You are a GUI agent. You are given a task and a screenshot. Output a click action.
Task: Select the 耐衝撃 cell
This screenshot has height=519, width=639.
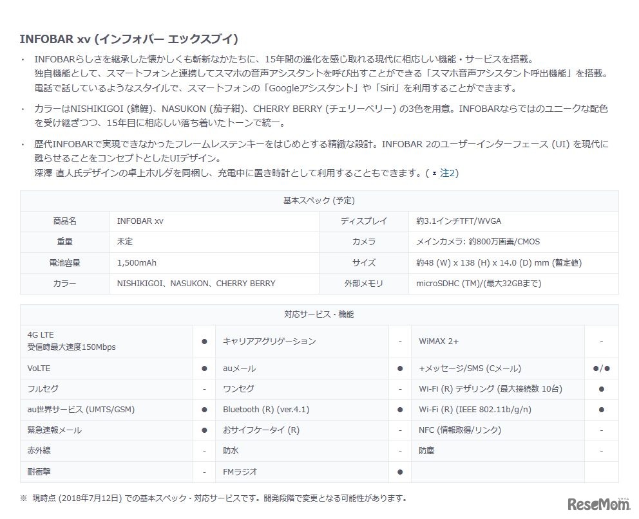[106, 472]
